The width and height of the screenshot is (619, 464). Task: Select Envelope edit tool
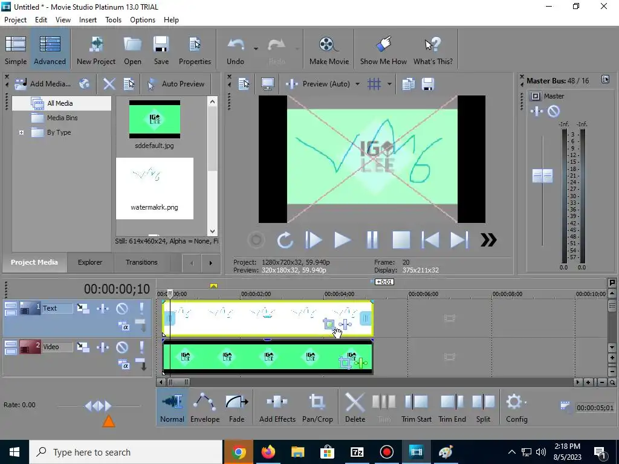click(204, 408)
